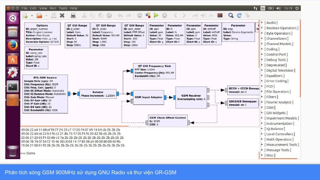Image resolution: width=320 pixels, height=180 pixels.
Task: Click the red screen capture icon
Action: point(220,15)
